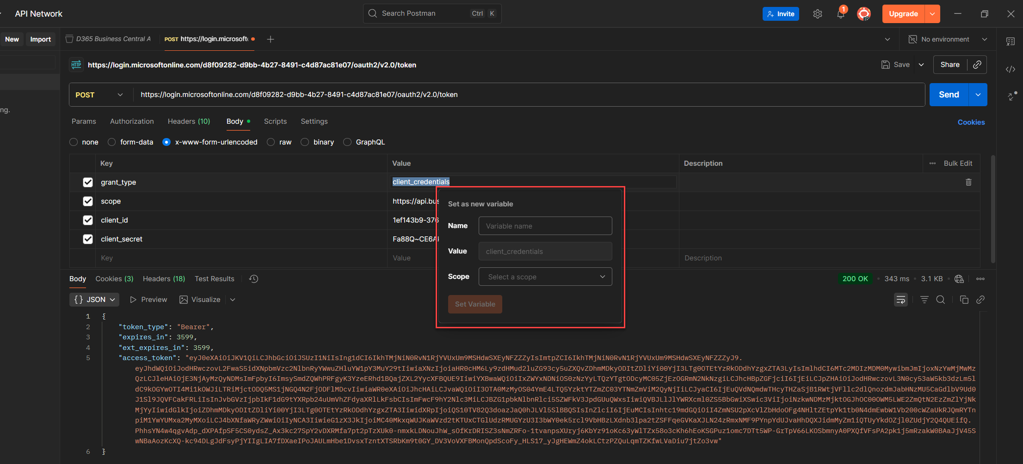Image resolution: width=1023 pixels, height=464 pixels.
Task: Click the Variable name input field
Action: point(545,226)
